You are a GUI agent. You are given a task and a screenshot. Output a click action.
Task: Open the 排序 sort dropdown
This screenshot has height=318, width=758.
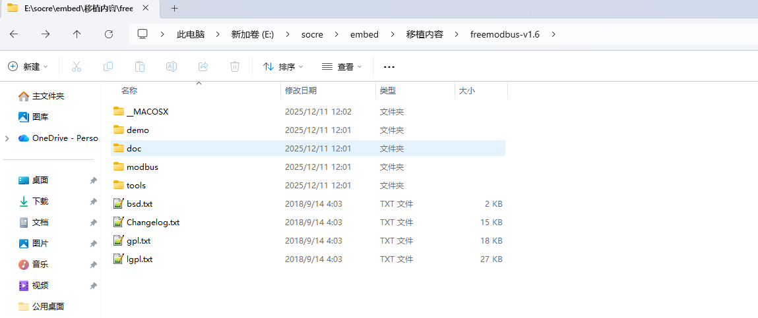(283, 66)
